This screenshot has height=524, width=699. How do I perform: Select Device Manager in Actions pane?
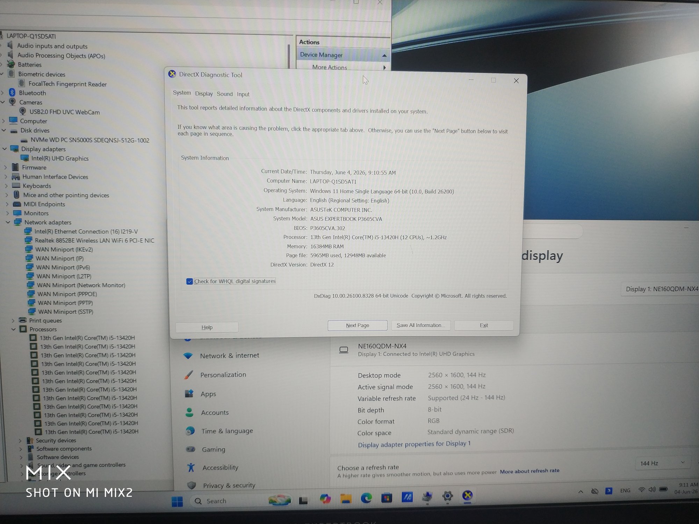[343, 55]
